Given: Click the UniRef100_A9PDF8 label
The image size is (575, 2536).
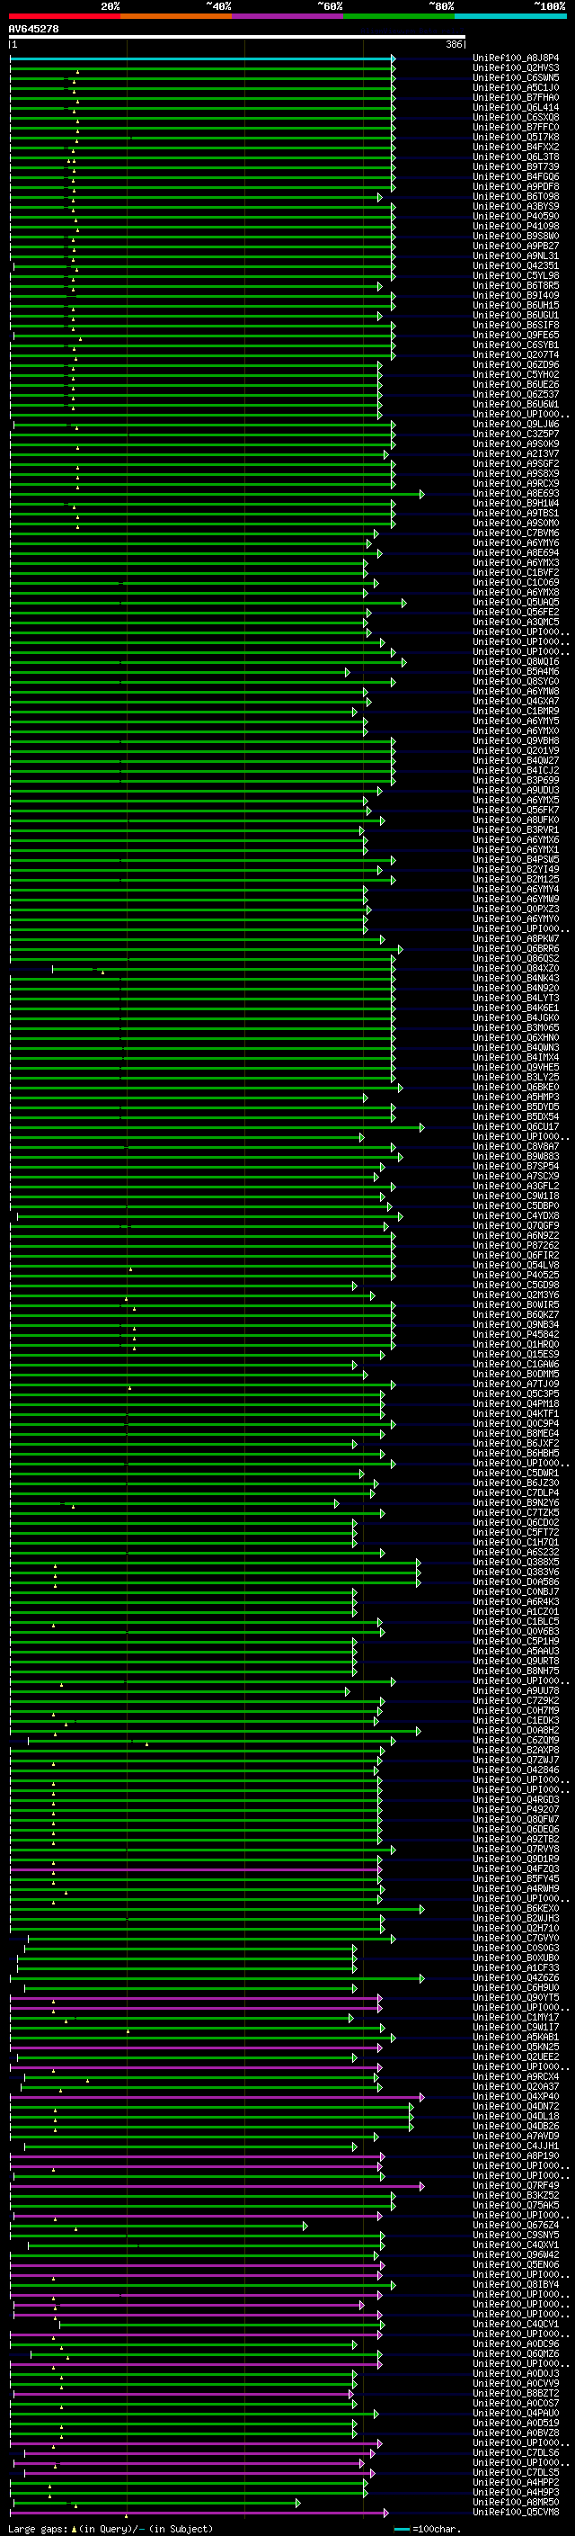Looking at the screenshot, I should (x=516, y=186).
